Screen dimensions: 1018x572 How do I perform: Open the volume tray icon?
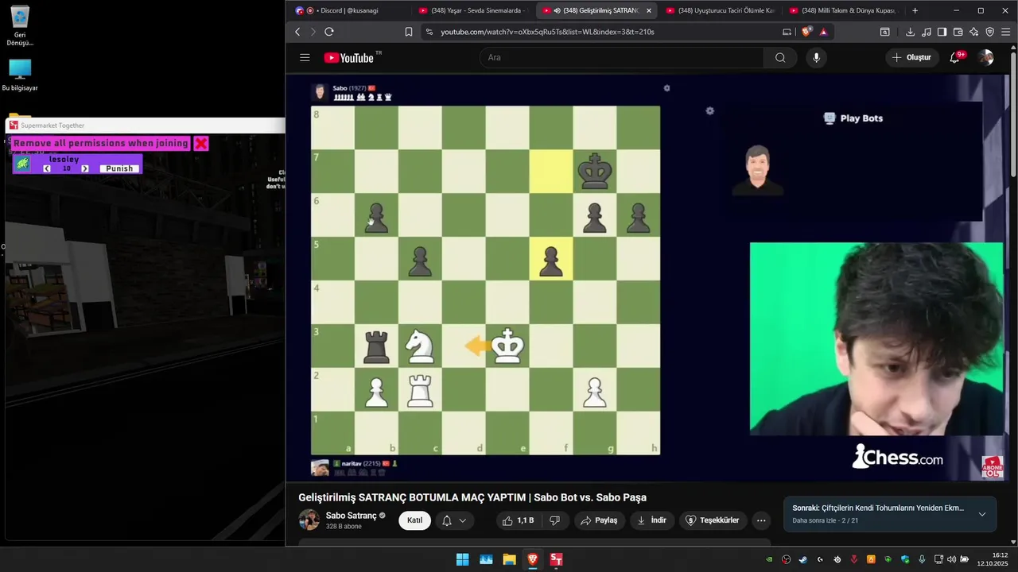(952, 559)
